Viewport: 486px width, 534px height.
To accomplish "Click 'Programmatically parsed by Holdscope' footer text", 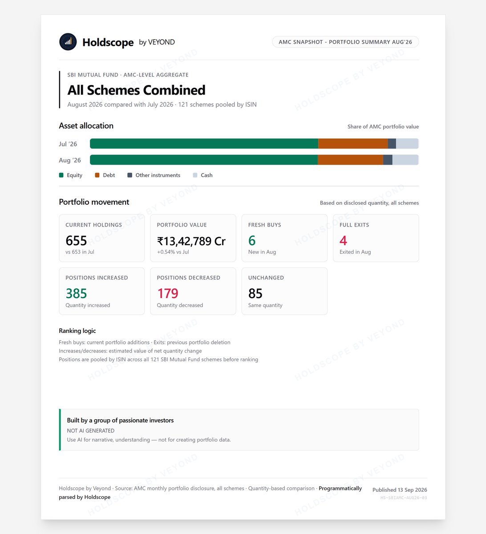I will tap(210, 493).
